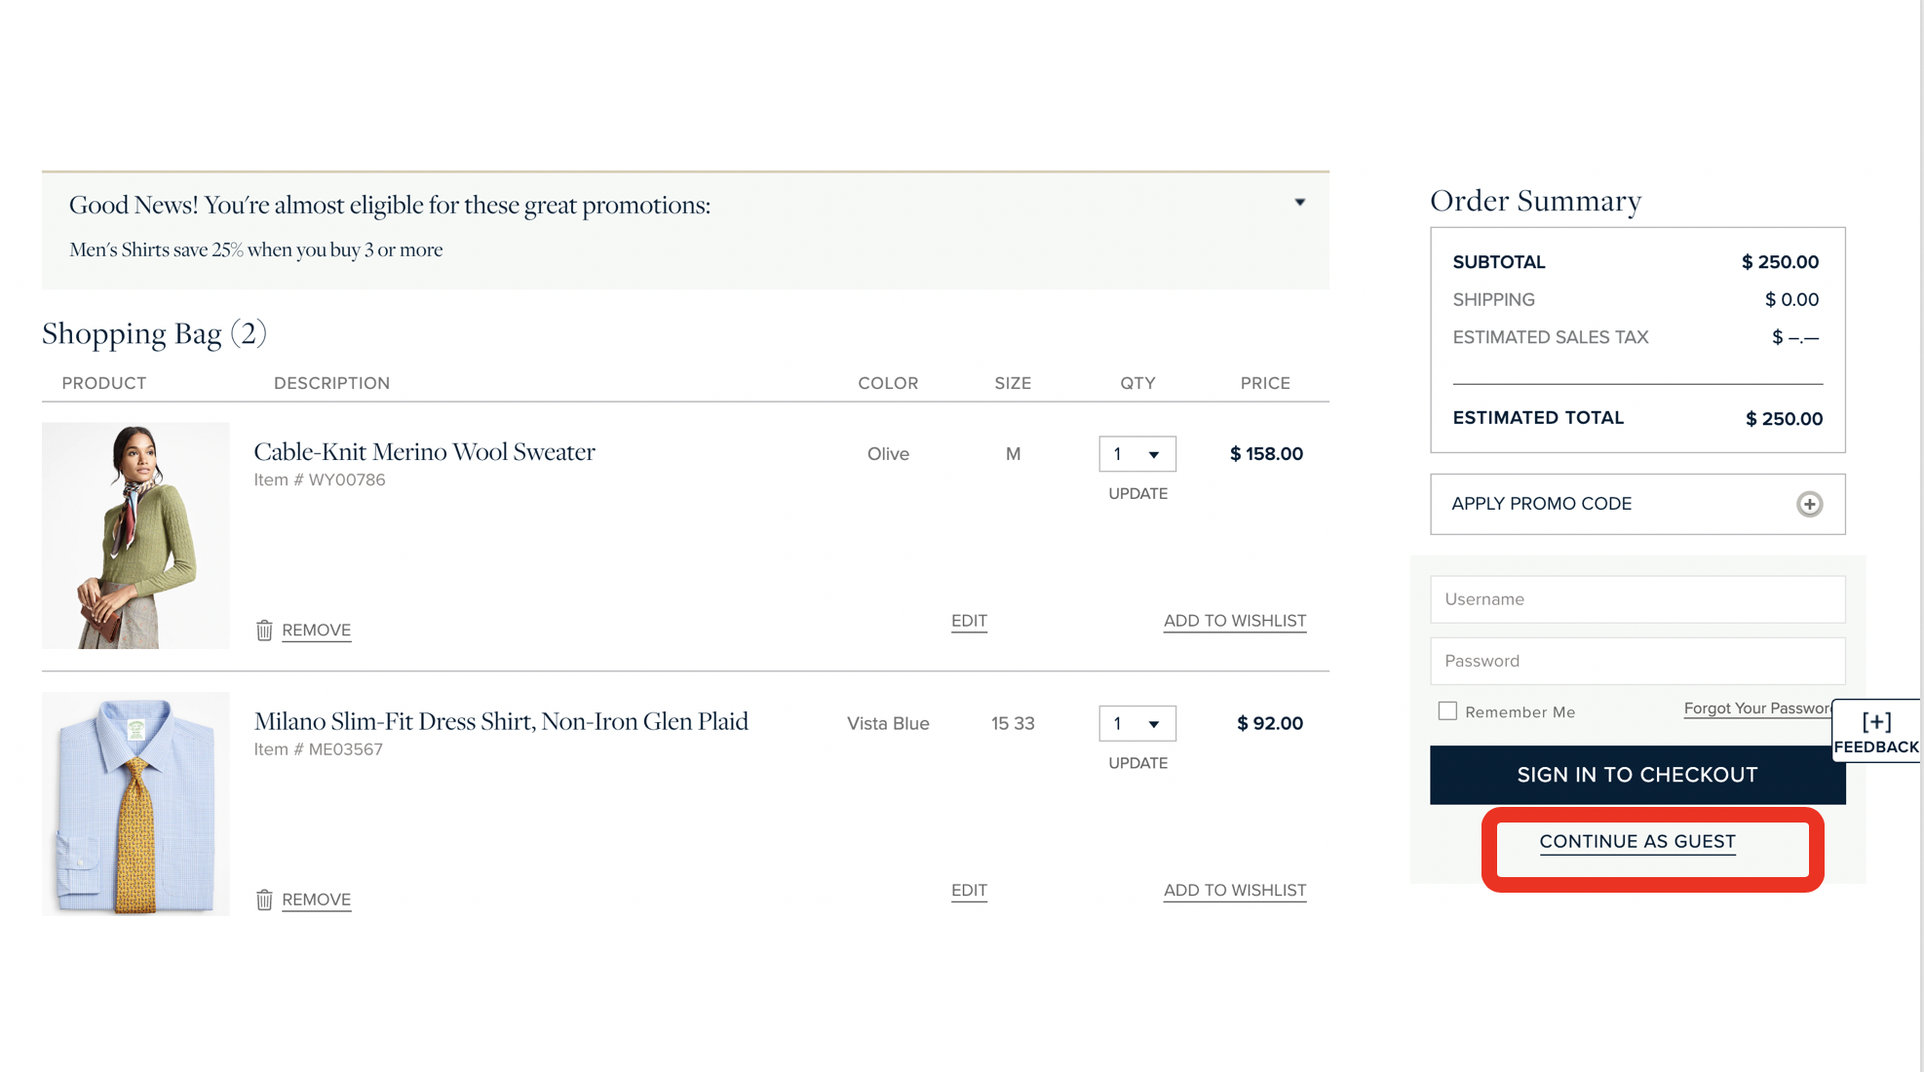Tick the Remember Me checkbox
Screen dimensions: 1924x1072
[x=1447, y=711]
